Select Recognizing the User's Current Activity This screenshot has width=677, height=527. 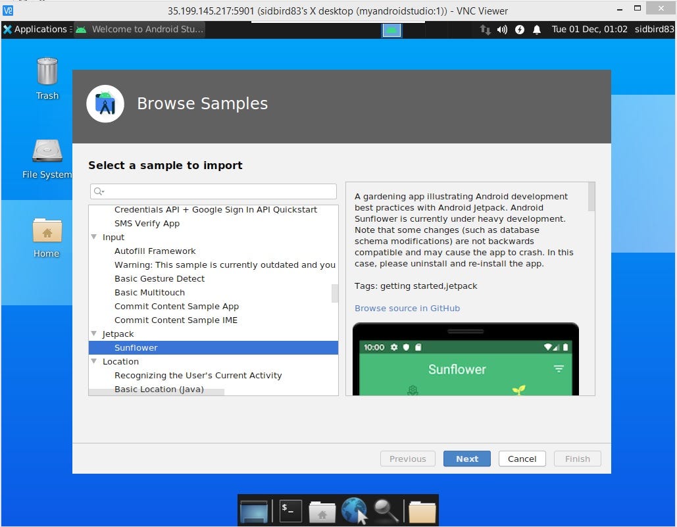point(198,375)
